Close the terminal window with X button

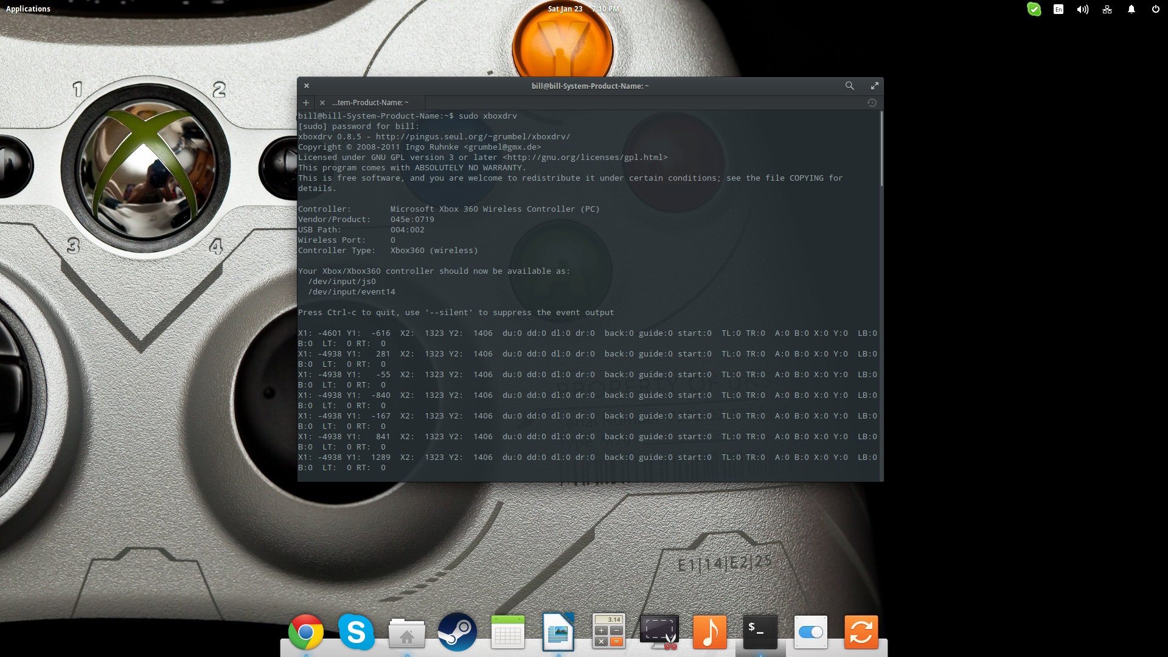pos(307,86)
